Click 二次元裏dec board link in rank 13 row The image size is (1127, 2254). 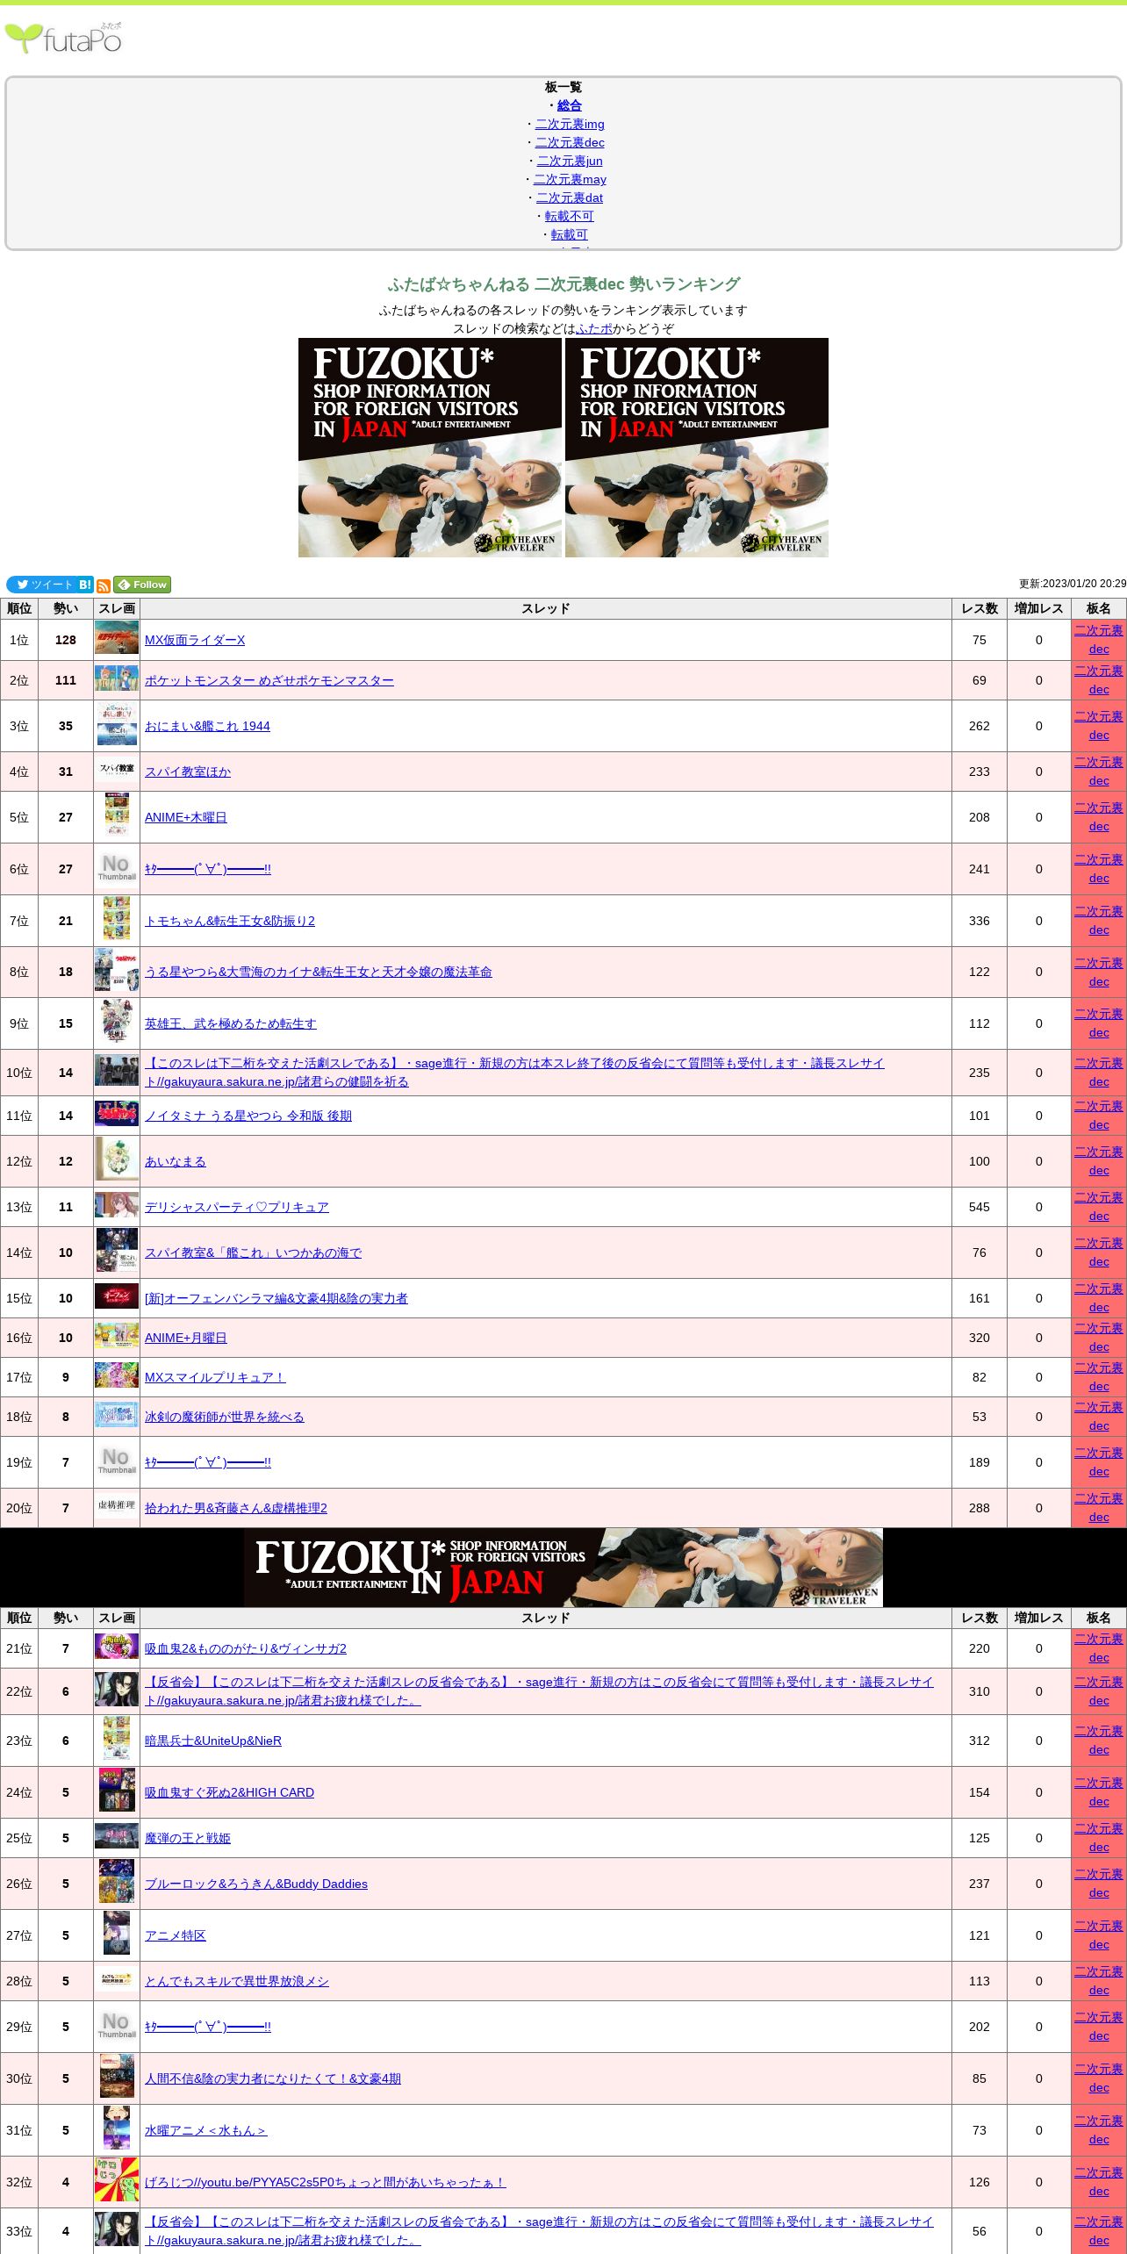(1099, 1207)
